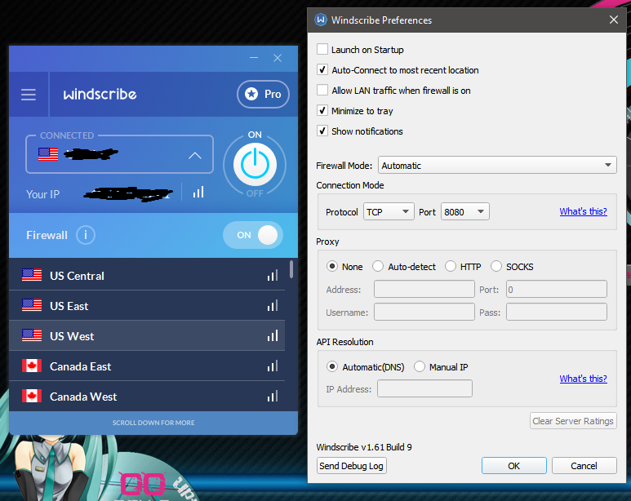631x501 pixels.
Task: Close the Windscribe main window
Action: click(278, 58)
